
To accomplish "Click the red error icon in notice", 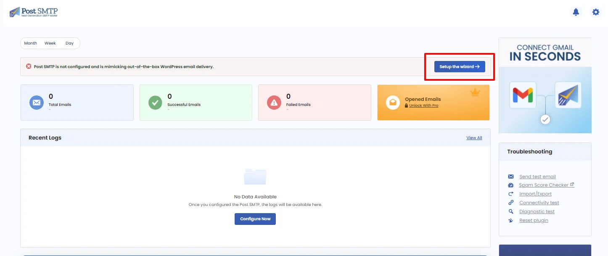I will 29,66.
